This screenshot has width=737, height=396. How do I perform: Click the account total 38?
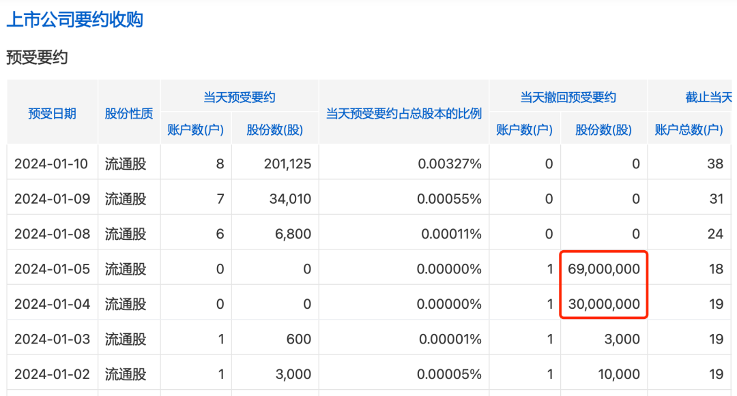pos(715,164)
